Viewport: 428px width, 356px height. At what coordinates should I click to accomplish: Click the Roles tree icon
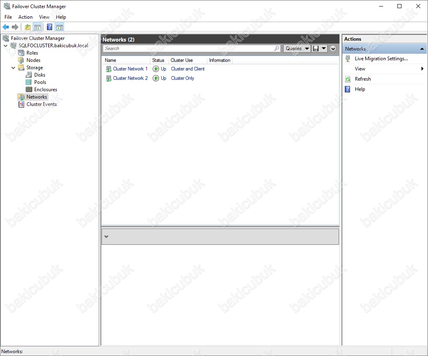pyautogui.click(x=21, y=53)
